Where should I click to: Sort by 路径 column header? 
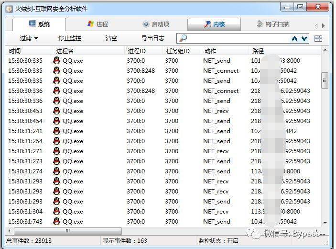pos(285,51)
